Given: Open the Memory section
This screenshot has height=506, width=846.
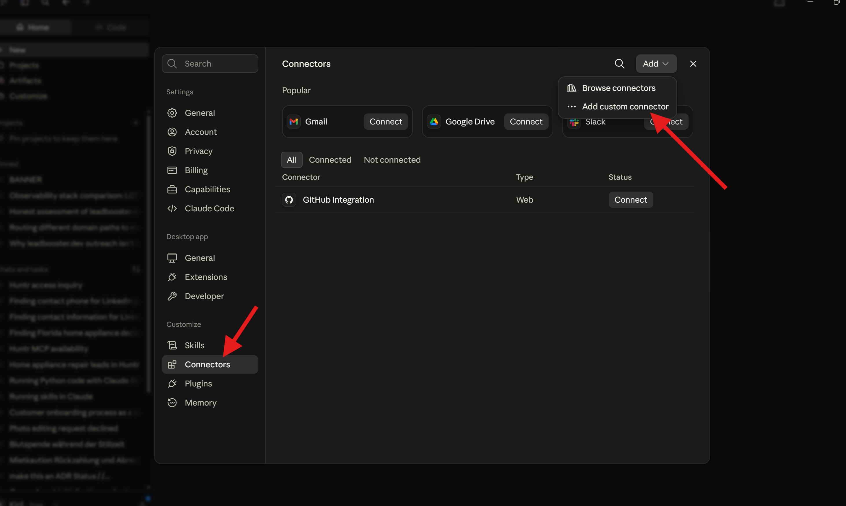Looking at the screenshot, I should (x=210, y=403).
